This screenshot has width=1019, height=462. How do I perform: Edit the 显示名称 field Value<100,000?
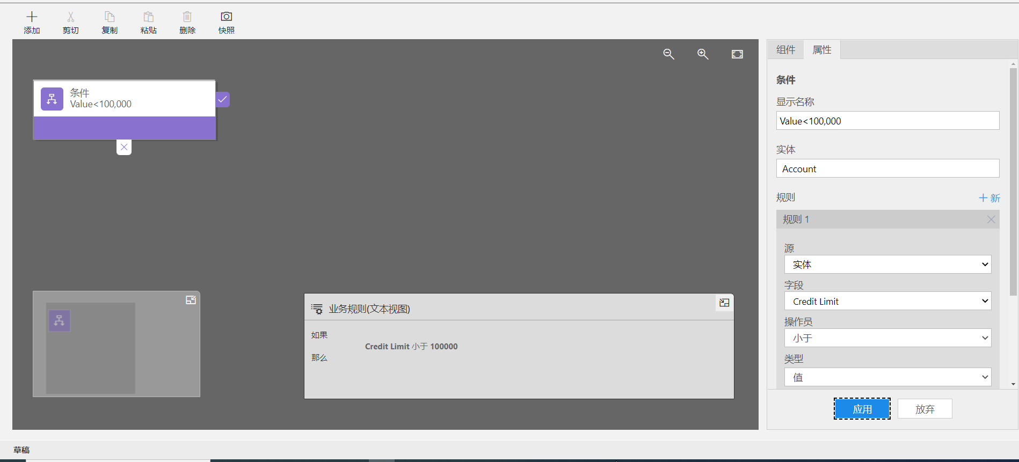[x=887, y=121]
